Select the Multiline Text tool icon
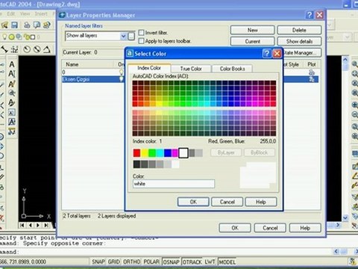This screenshot has width=358, height=269. [x=12, y=64]
